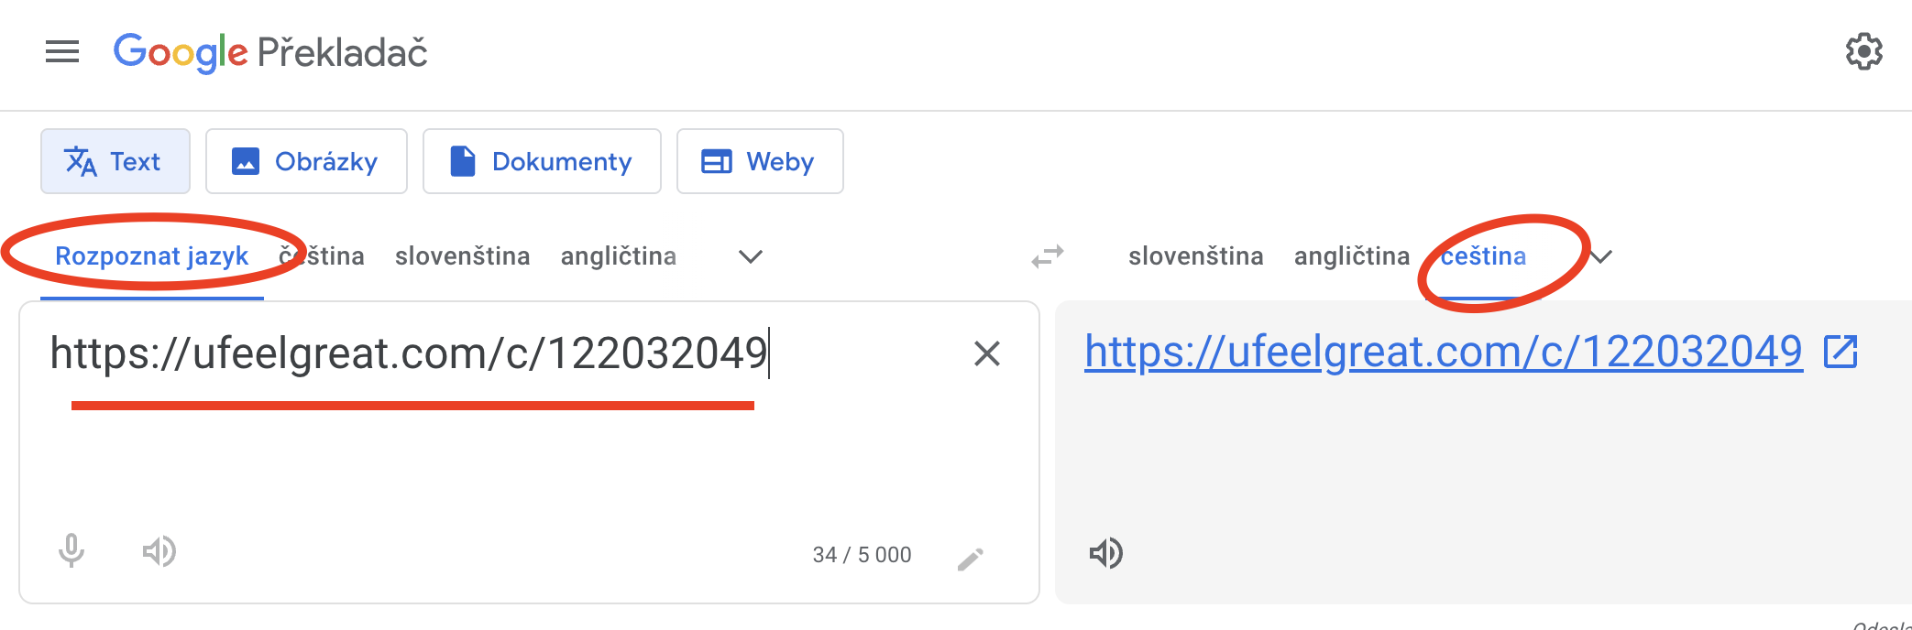1912x630 pixels.
Task: Switch to Dokumenty translation mode
Action: click(x=542, y=161)
